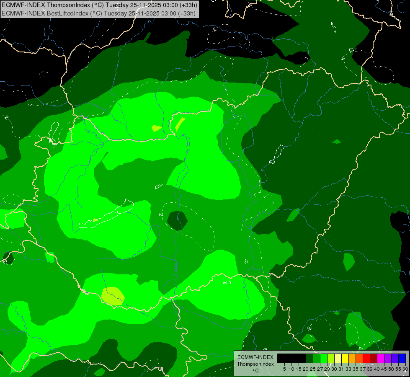Click the legend tick value 20
410x377 pixels.
pyautogui.click(x=306, y=369)
